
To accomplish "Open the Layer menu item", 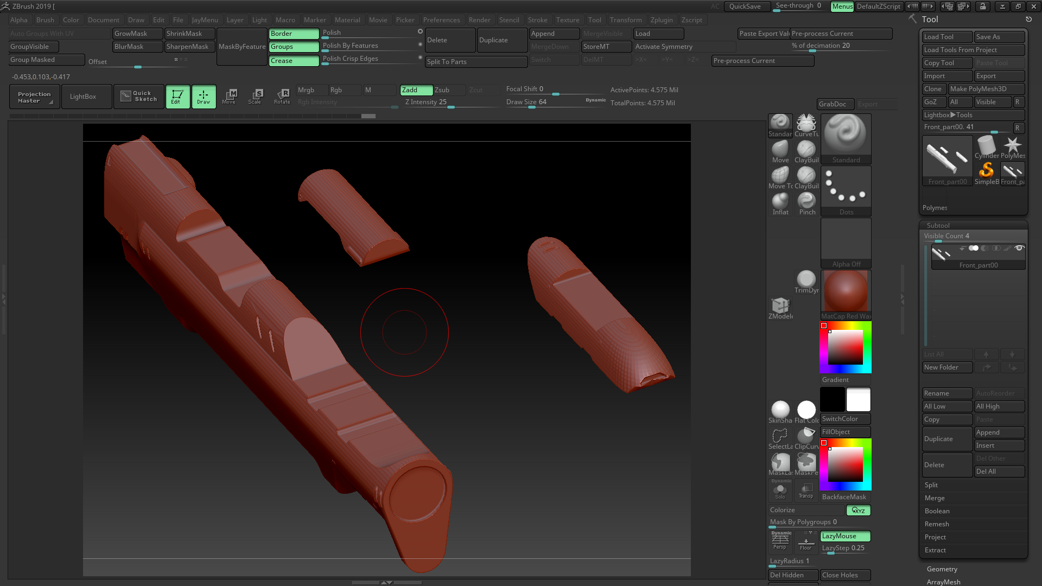I will [x=235, y=20].
